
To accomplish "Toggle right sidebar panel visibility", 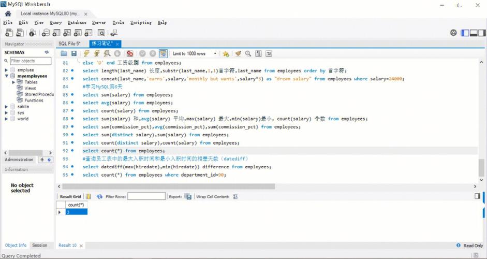I will 482,33.
